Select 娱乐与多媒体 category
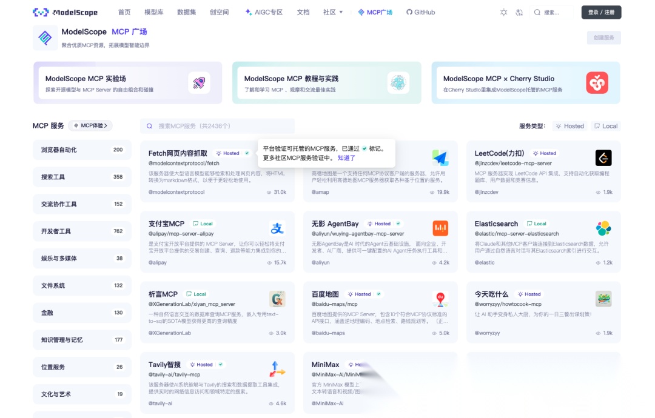Screen dimensions: 655x418 click(x=82, y=258)
